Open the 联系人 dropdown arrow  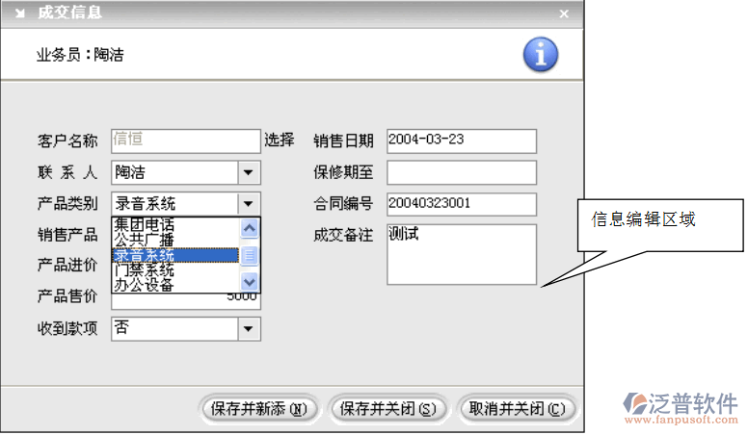[x=249, y=172]
